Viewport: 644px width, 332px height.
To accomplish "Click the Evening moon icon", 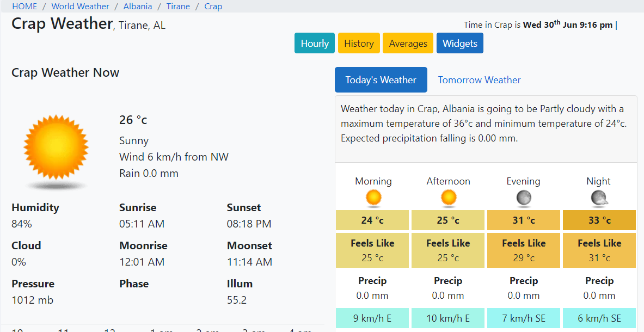I will coord(524,198).
